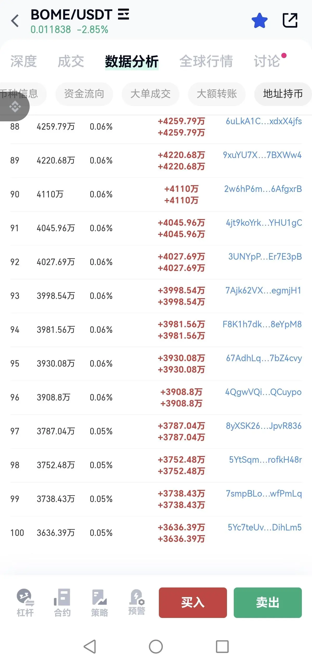Select the 大单成交 filter chip
The width and height of the screenshot is (312, 663).
[150, 94]
